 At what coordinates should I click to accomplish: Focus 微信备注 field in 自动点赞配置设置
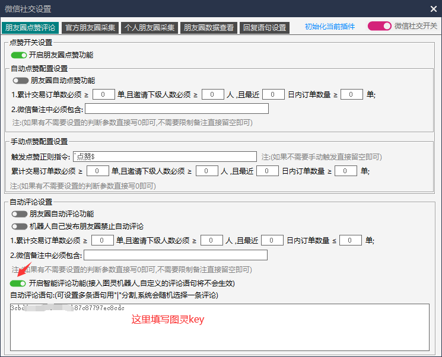(x=177, y=109)
